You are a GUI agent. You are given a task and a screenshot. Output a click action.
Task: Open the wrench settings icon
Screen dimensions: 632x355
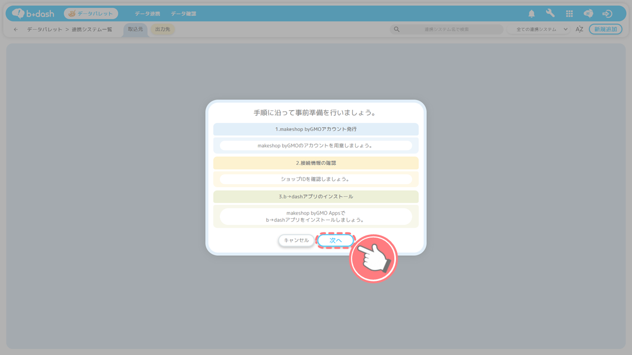(550, 14)
